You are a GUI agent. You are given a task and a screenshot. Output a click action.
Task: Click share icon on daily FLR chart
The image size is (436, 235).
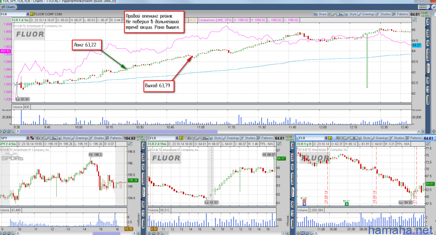tap(338, 138)
